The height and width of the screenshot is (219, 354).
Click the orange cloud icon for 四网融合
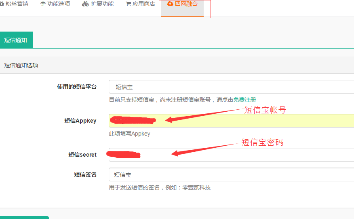tap(170, 4)
